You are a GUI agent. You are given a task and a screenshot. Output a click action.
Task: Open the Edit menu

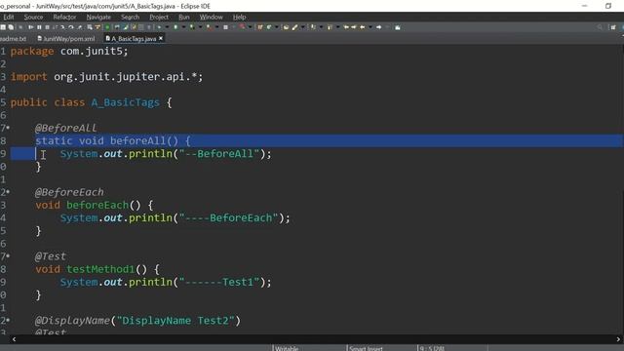[x=9, y=18]
